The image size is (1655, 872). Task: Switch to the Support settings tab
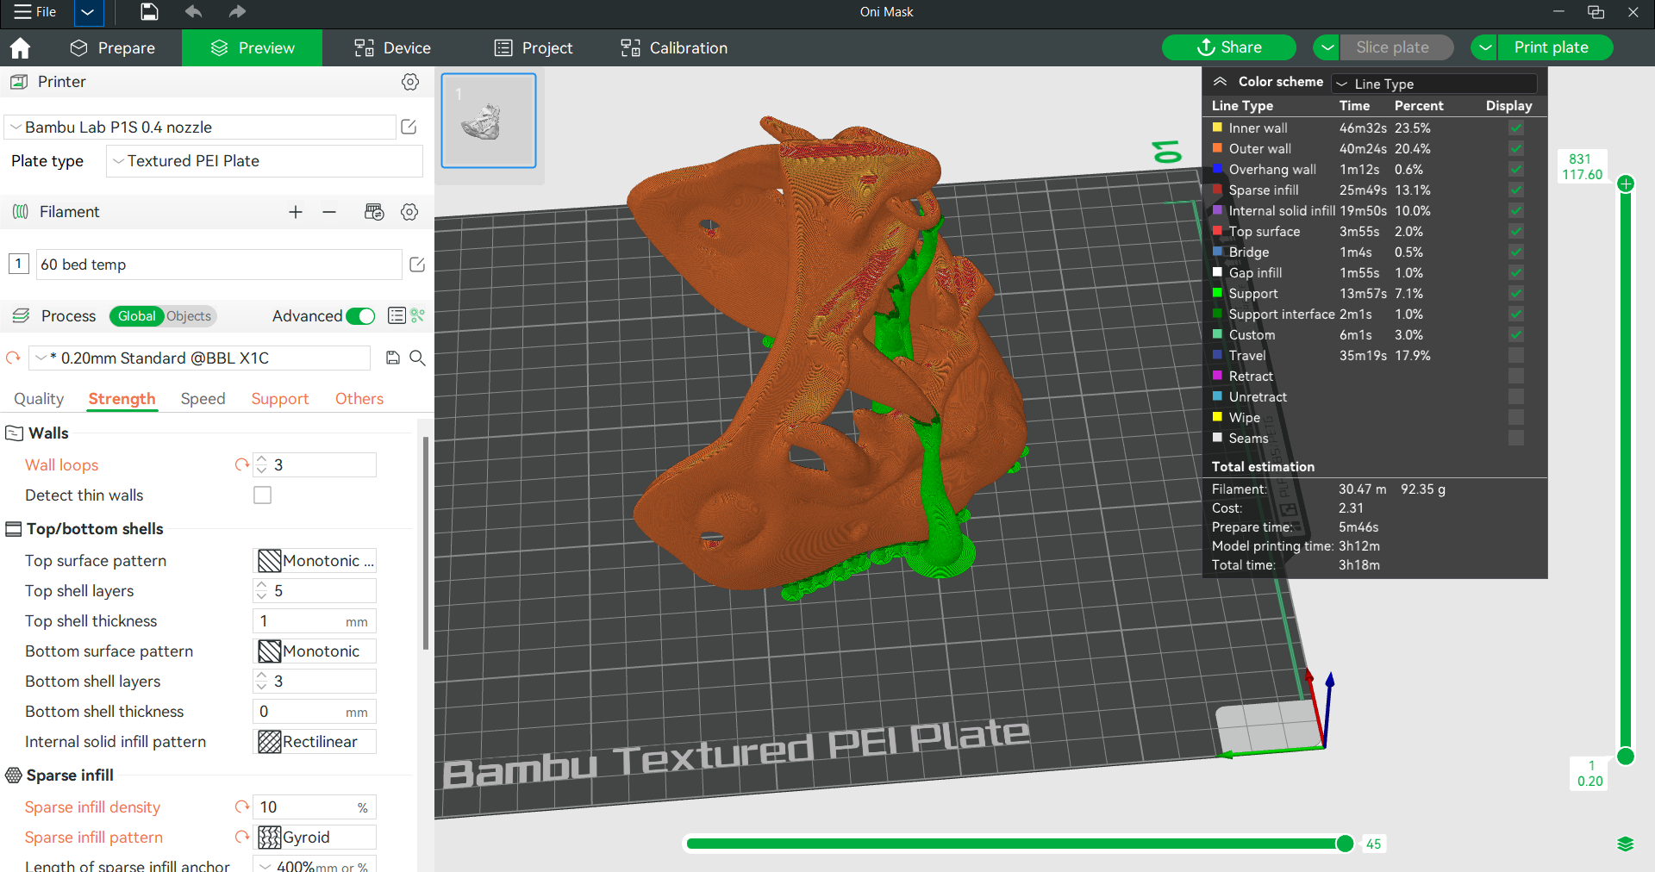[279, 399]
